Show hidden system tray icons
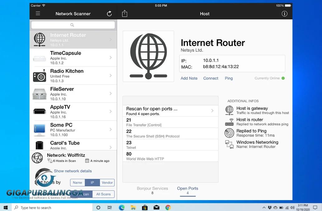The width and height of the screenshot is (322, 211). click(264, 208)
